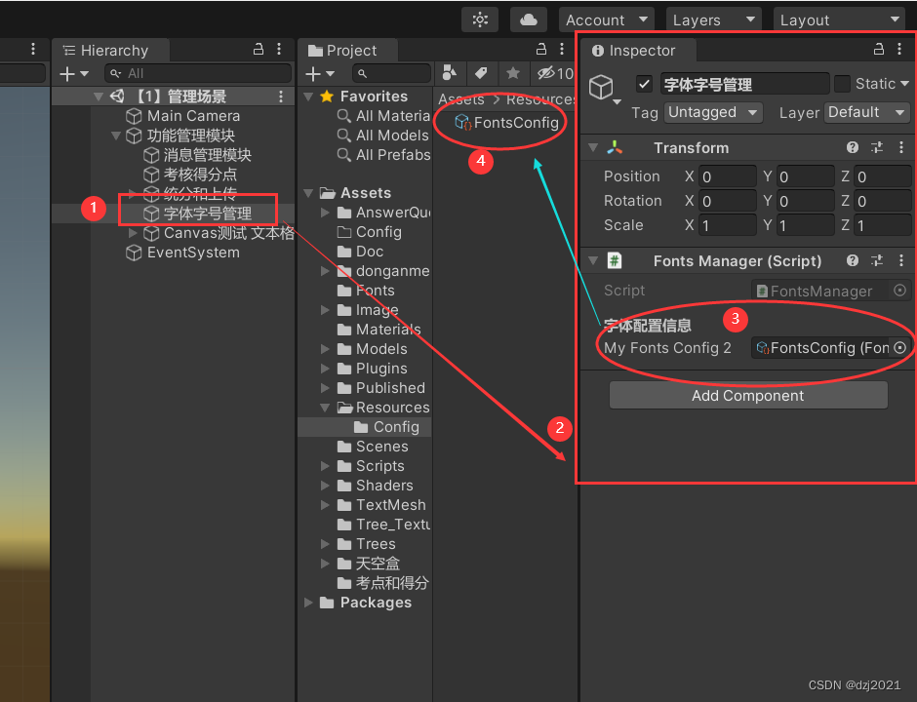This screenshot has width=917, height=702.
Task: Toggle the Static checkbox
Action: (842, 84)
